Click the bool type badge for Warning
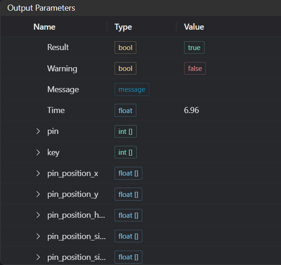Viewport: 281px width, 265px height. [x=125, y=69]
